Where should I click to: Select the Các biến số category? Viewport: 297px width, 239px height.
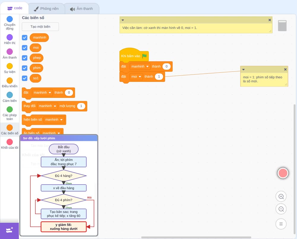pos(10,130)
